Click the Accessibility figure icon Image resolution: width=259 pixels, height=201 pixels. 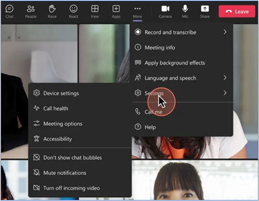coord(36,138)
